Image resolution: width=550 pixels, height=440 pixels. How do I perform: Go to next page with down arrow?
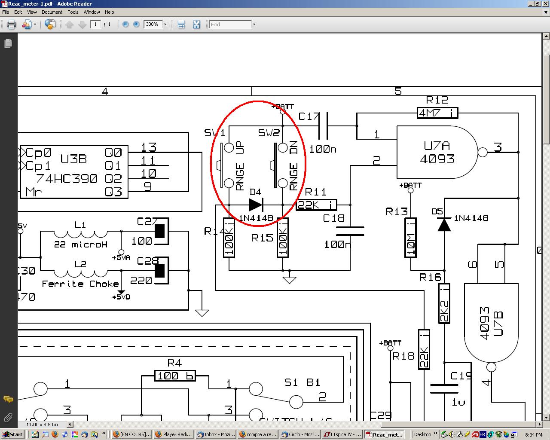pos(82,24)
